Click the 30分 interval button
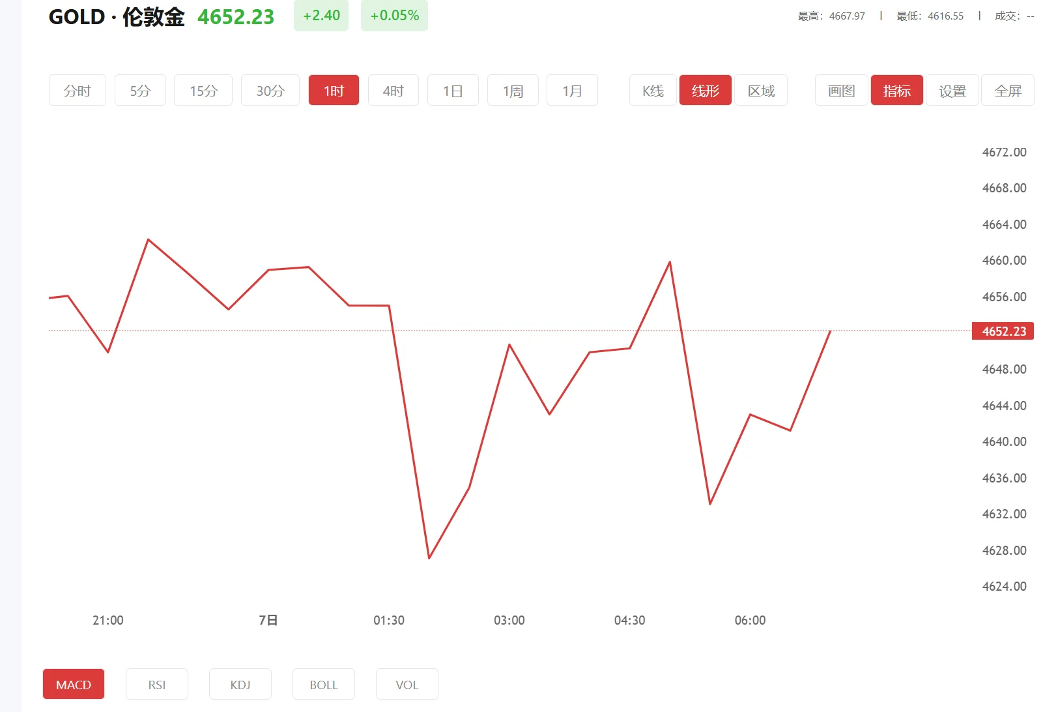 point(270,90)
